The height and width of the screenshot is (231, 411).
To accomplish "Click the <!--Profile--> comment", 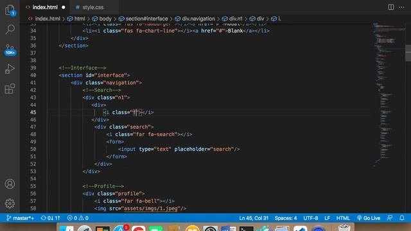I will click(103, 186).
